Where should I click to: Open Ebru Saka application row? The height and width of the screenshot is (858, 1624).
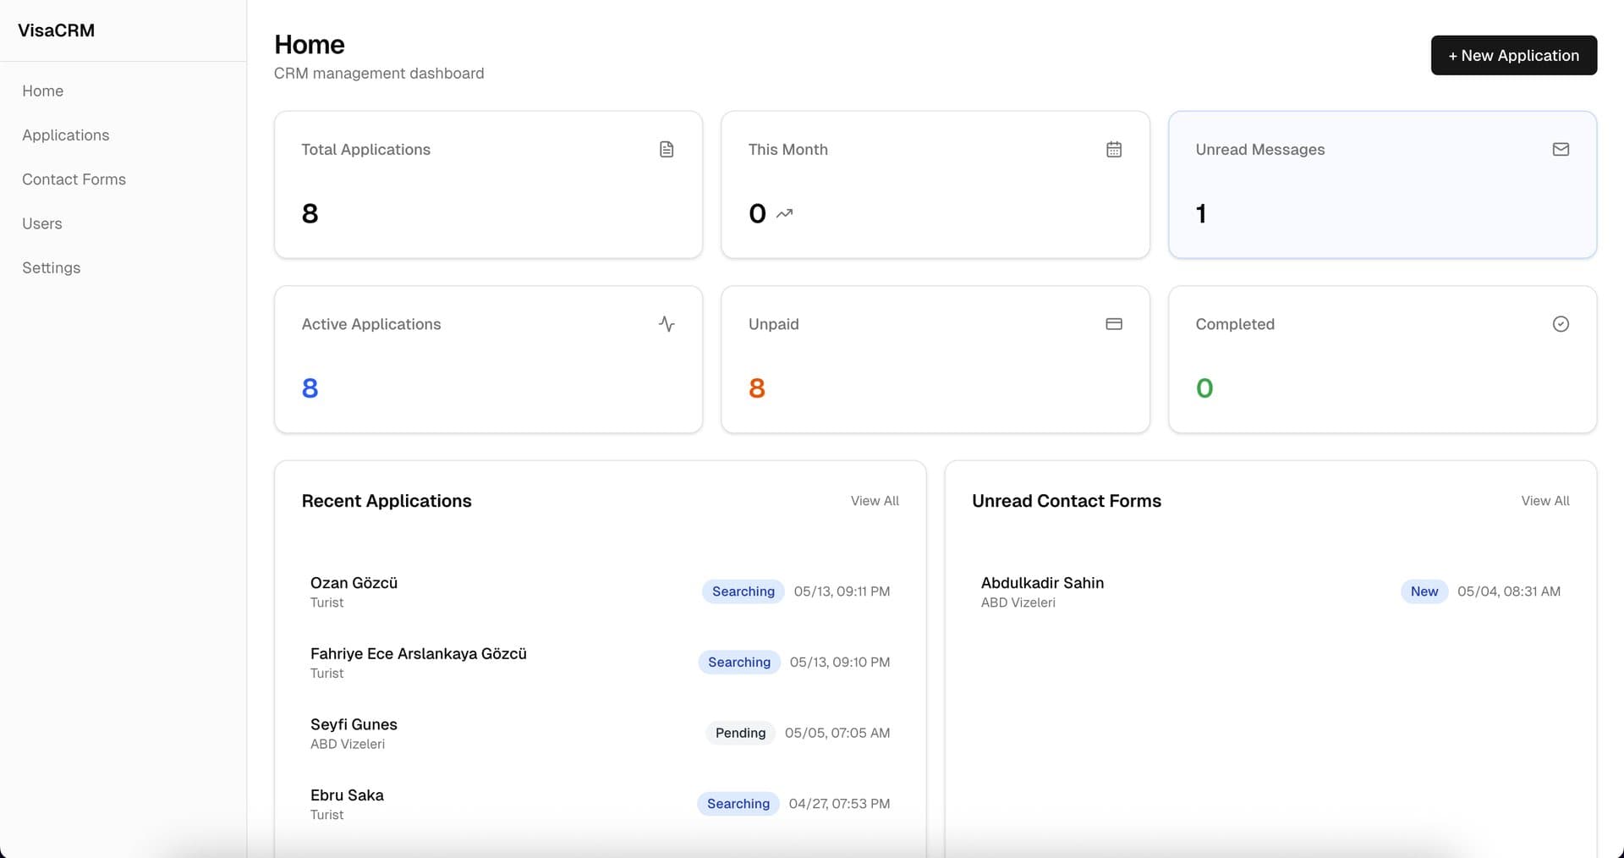600,804
